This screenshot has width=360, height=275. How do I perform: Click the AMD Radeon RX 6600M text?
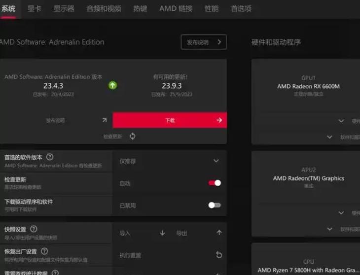(x=308, y=86)
